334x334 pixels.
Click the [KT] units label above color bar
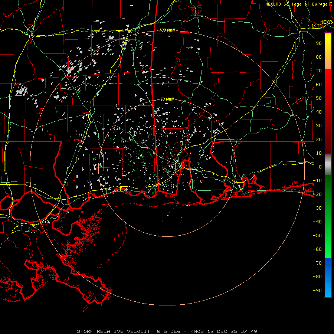pos(317,26)
